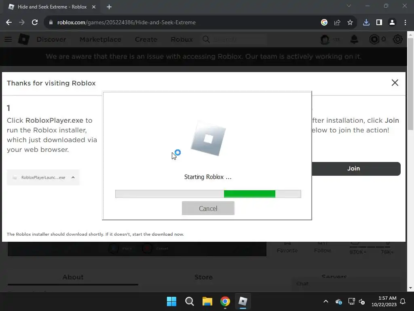Open the Chrome three-dot menu
The image size is (414, 311).
(x=405, y=23)
